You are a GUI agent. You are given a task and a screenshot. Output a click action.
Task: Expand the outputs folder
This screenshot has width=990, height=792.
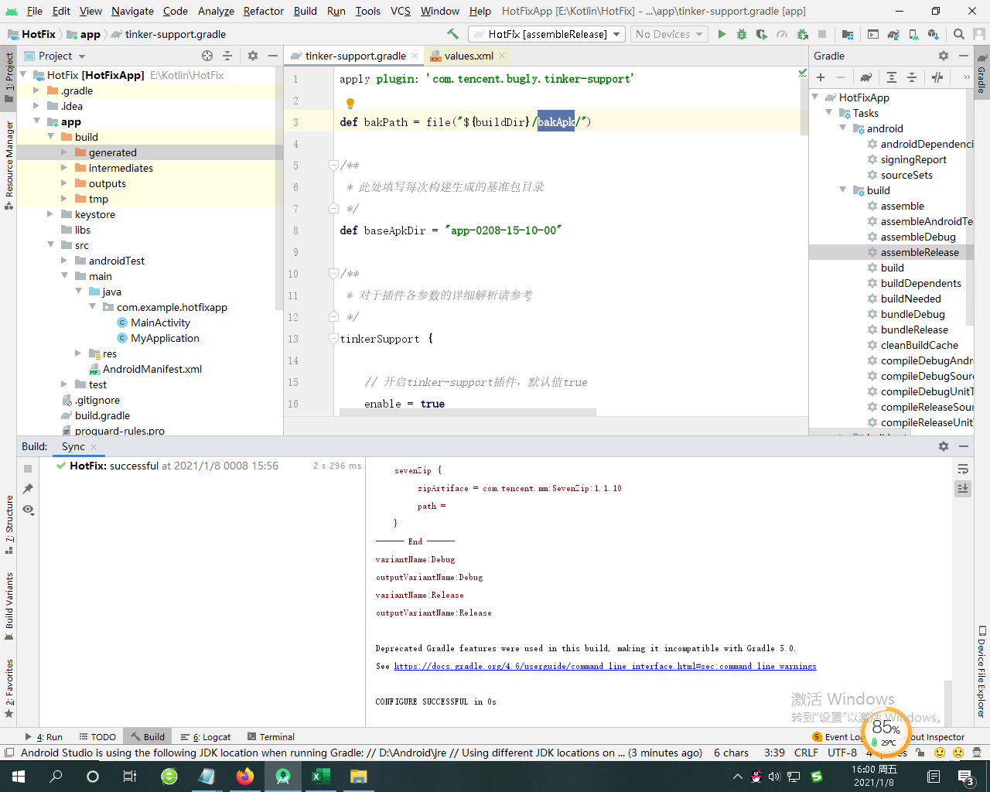(64, 183)
